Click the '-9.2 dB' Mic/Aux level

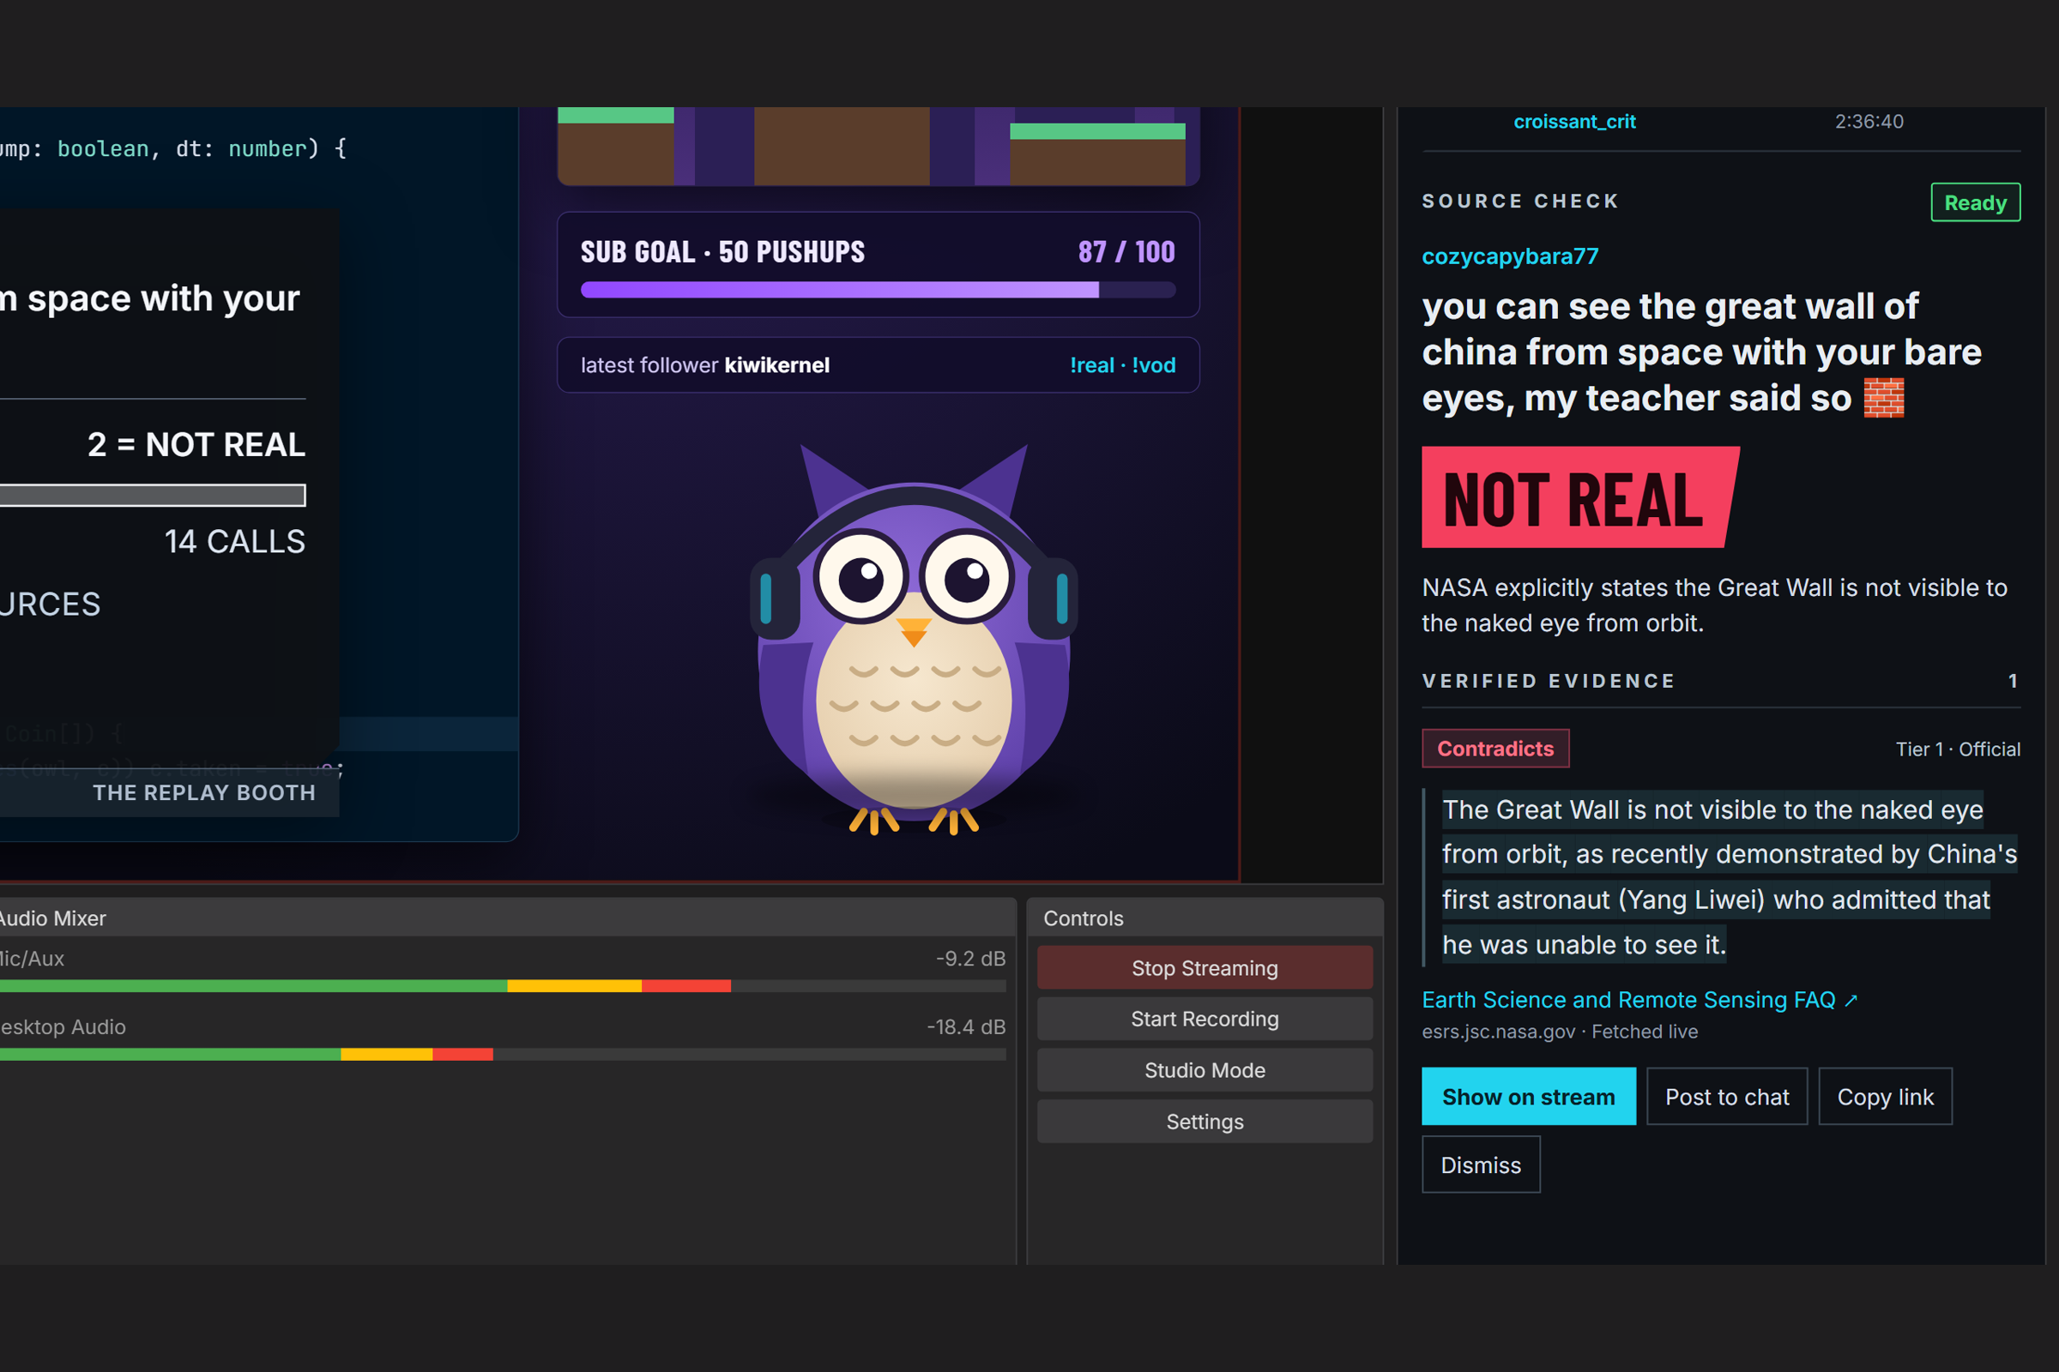[971, 958]
